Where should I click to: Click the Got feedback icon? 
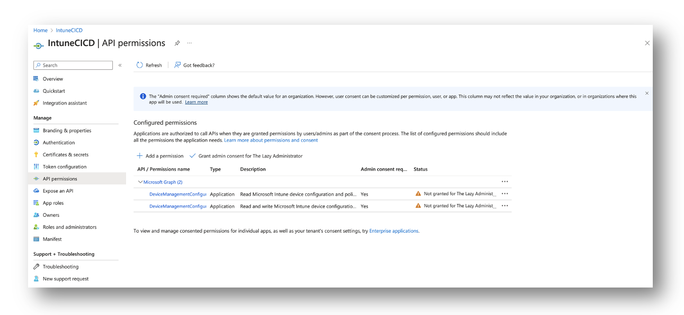coord(177,65)
